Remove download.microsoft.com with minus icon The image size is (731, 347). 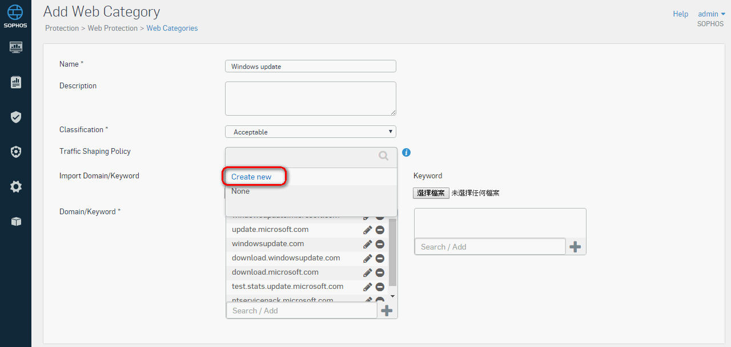380,272
